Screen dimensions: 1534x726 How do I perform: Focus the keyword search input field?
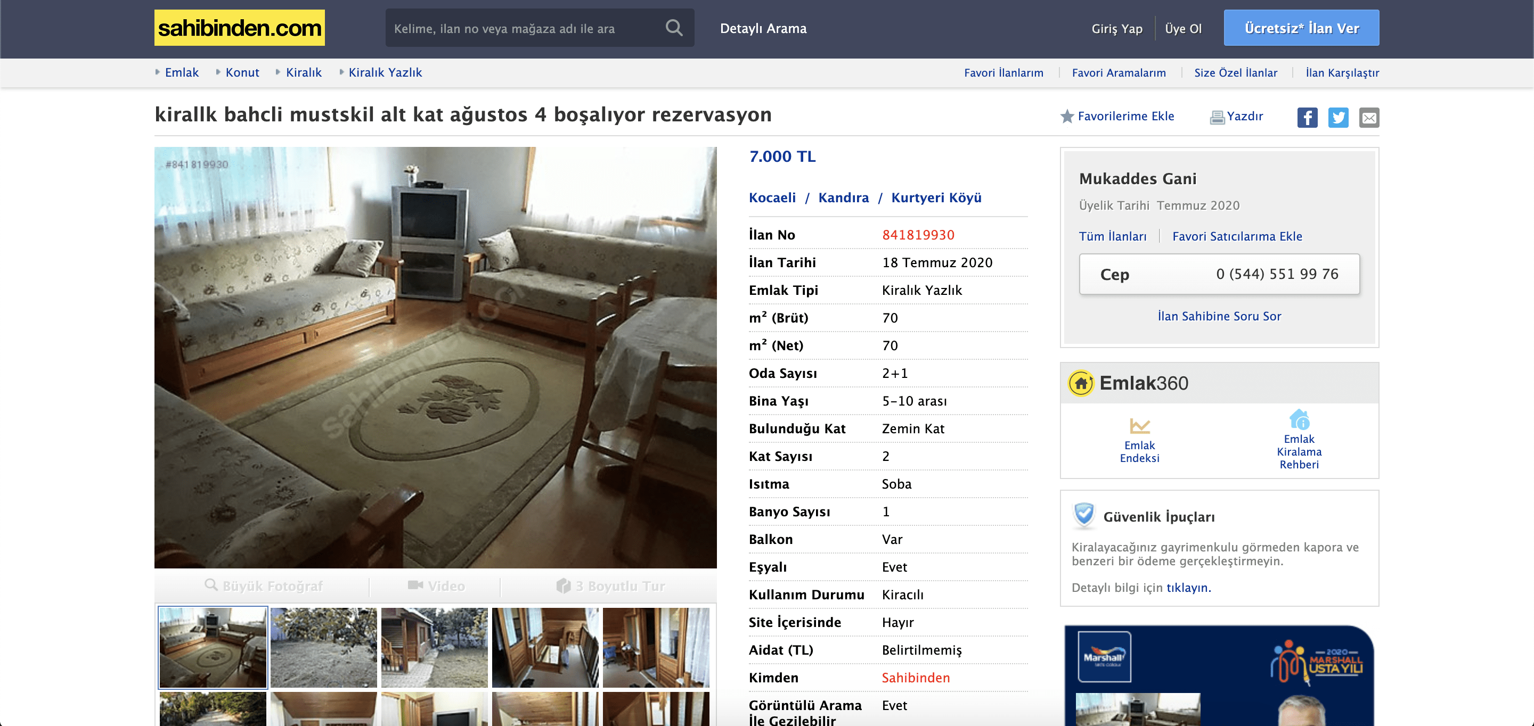click(524, 28)
